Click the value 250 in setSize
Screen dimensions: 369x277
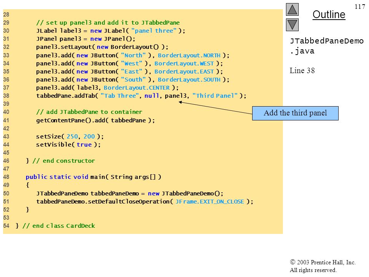coord(72,137)
